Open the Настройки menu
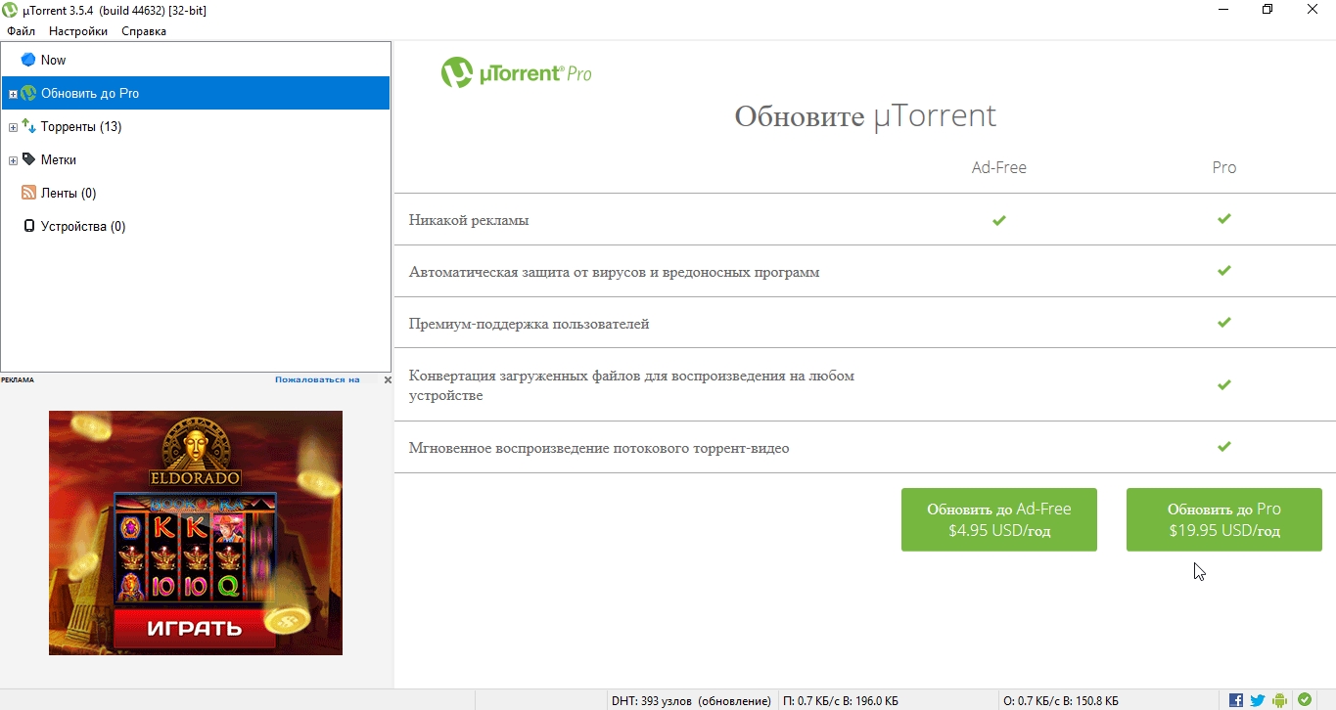This screenshot has height=710, width=1336. [78, 31]
